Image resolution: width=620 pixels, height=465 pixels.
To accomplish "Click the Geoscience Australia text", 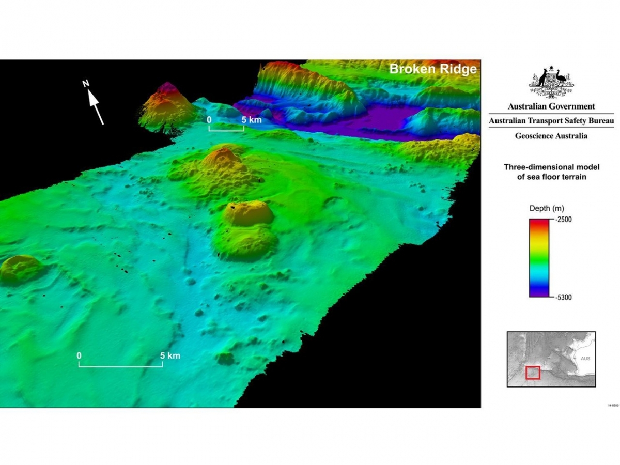I will tap(551, 136).
